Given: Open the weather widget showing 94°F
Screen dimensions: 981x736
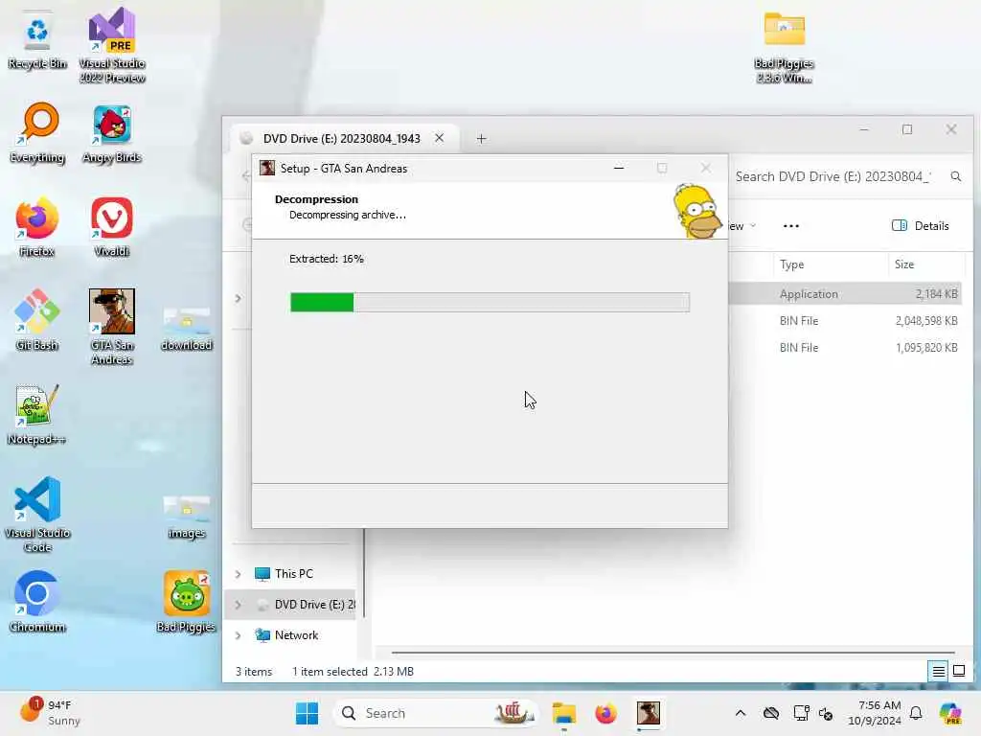Looking at the screenshot, I should click(50, 712).
